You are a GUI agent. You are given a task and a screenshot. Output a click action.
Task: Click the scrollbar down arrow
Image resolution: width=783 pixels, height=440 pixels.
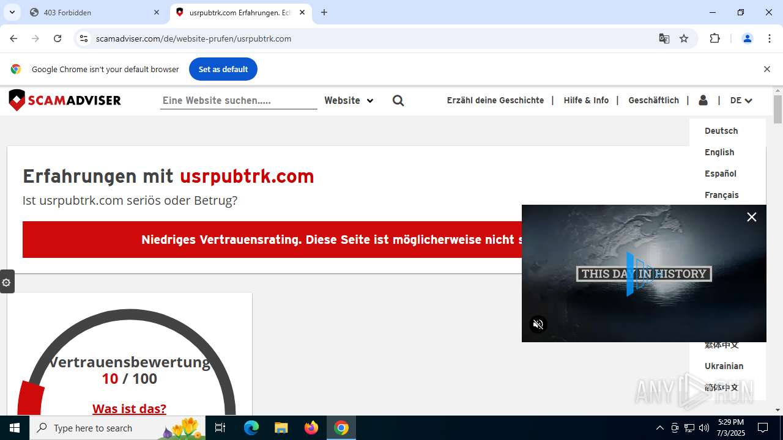(777, 410)
